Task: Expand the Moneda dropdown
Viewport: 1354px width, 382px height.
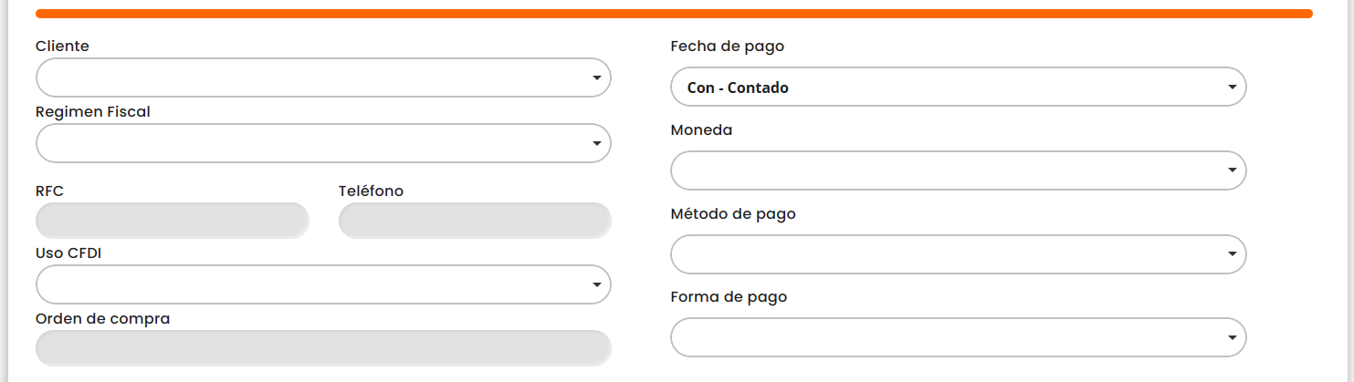Action: [958, 170]
